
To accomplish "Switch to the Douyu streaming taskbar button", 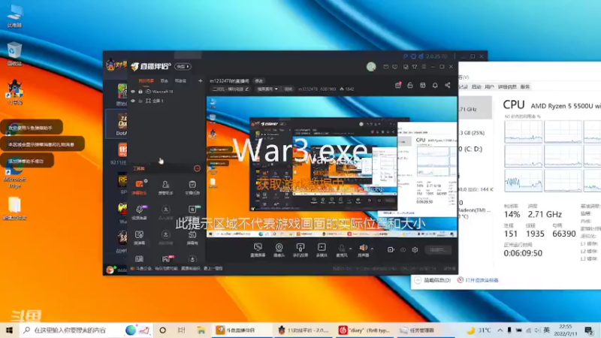I will 241,330.
